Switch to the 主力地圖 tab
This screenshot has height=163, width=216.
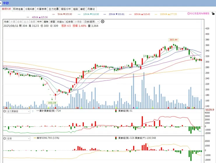pyautogui.click(x=54, y=9)
